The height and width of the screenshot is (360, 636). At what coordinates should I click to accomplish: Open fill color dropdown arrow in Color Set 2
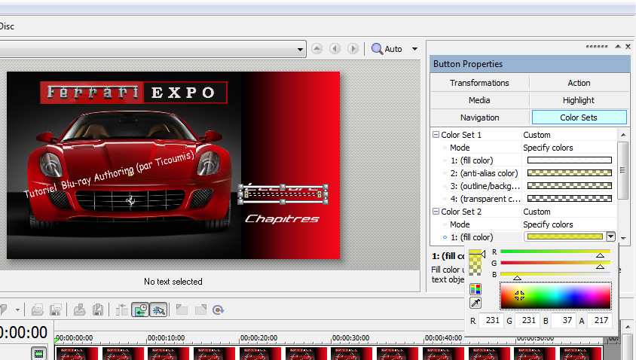click(x=610, y=236)
